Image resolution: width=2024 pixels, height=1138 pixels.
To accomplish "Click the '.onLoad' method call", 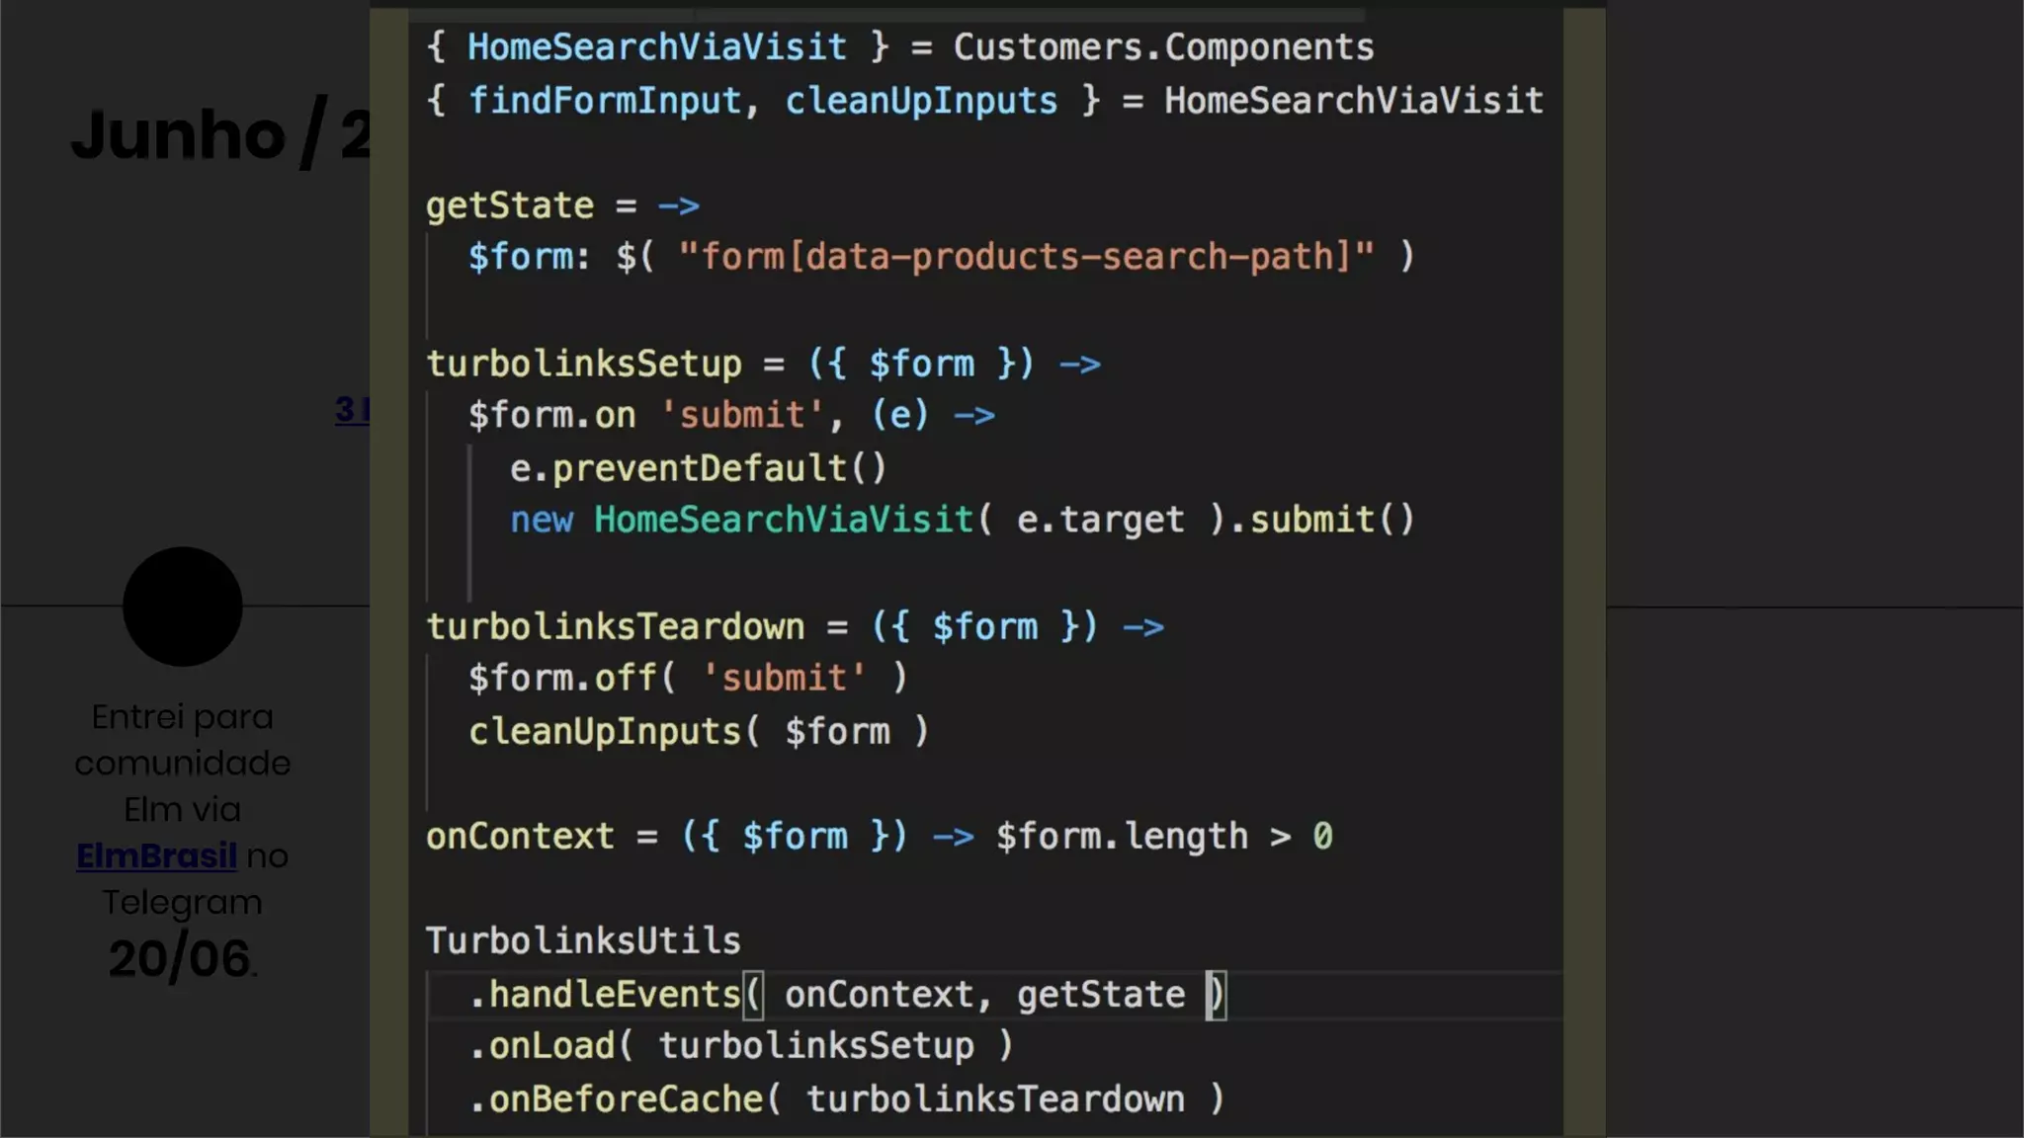I will coord(542,1046).
